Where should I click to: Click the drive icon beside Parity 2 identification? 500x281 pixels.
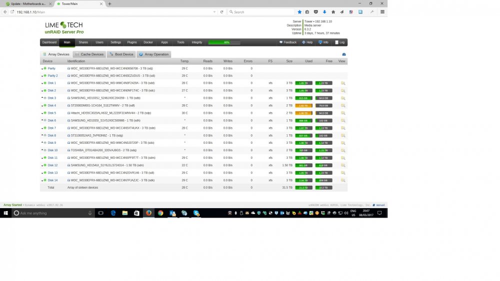(x=68, y=76)
